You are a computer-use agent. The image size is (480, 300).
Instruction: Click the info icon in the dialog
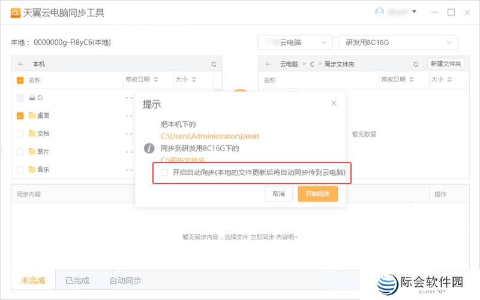149,148
